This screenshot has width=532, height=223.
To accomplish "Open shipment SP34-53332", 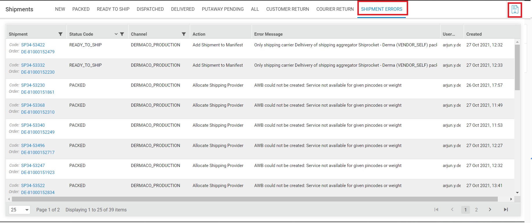I will click(33, 65).
